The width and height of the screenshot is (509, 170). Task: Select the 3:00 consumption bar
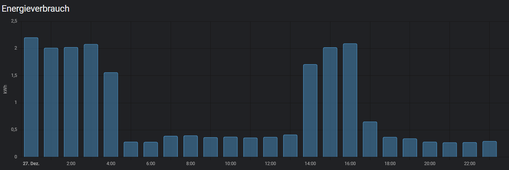91,101
